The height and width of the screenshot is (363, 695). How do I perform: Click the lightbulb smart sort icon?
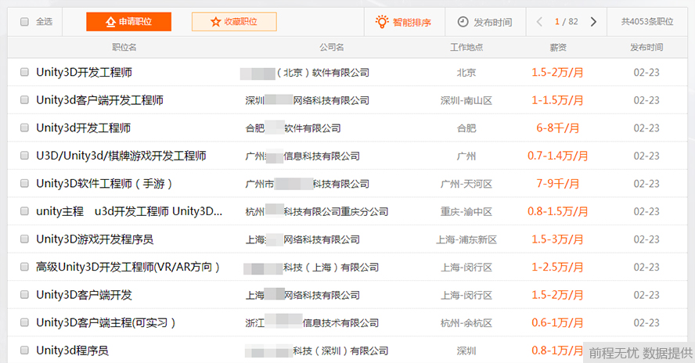381,22
